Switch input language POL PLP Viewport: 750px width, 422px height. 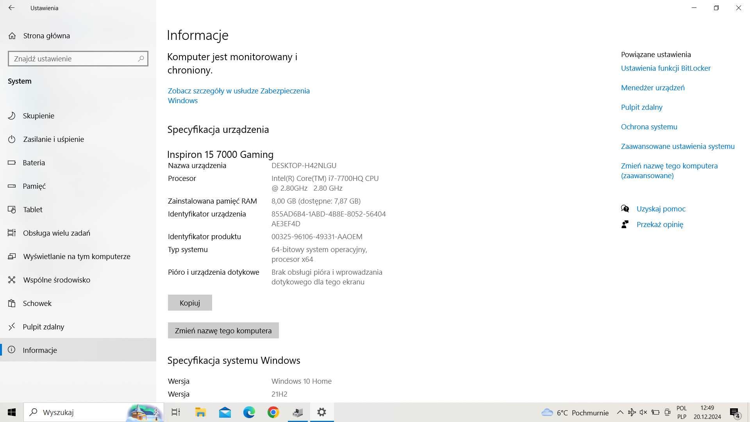pyautogui.click(x=682, y=412)
